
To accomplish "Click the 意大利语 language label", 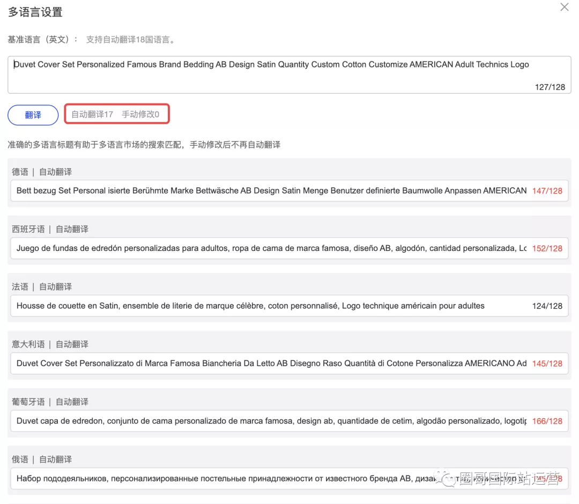I will point(28,345).
